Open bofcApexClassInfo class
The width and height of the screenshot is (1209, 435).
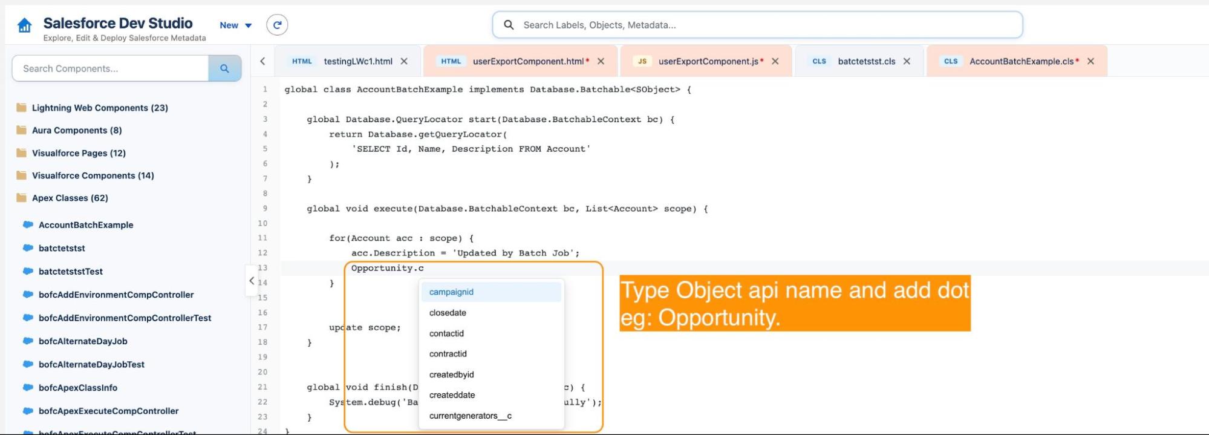tap(78, 388)
